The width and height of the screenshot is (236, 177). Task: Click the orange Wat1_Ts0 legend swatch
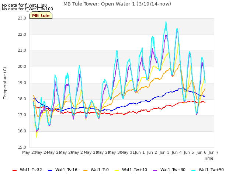[85, 170]
